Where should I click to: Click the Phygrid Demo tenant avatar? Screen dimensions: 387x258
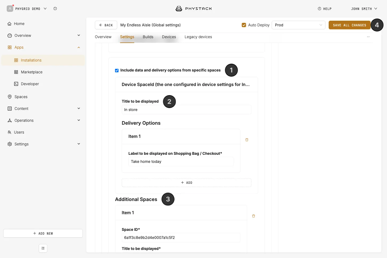point(10,9)
